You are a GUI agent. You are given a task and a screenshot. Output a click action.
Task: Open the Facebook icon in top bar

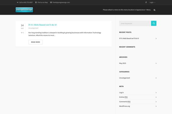point(146,2)
